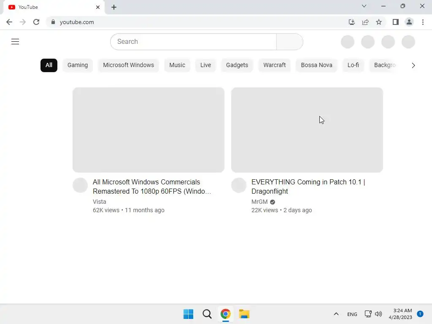Viewport: 432px width, 324px height.
Task: Click the search submit button
Action: (x=289, y=42)
